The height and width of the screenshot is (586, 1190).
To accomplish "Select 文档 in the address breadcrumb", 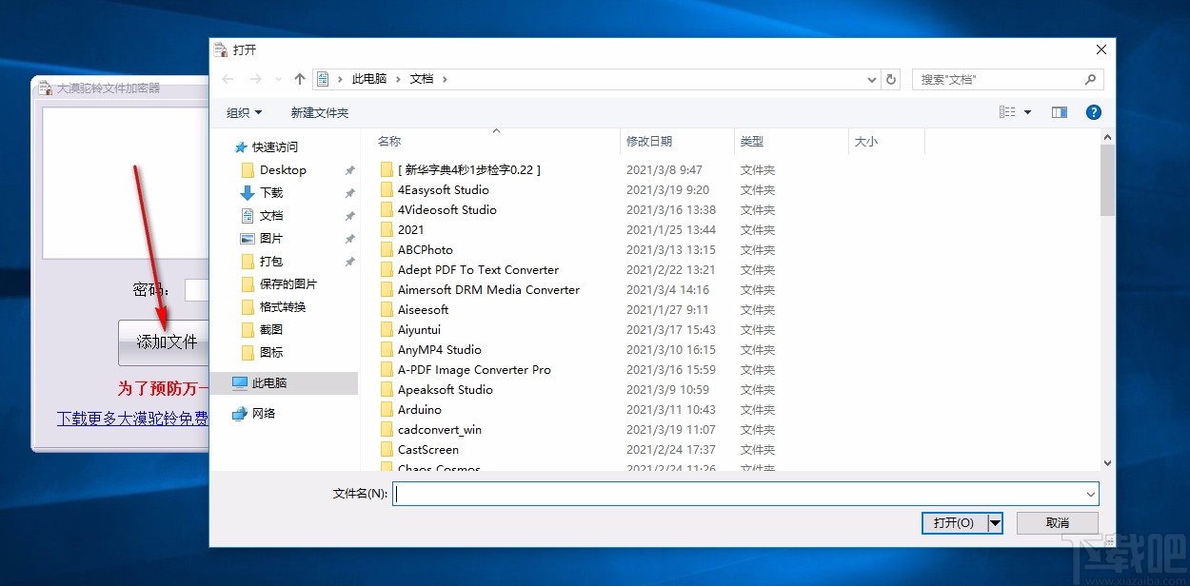I will coord(422,79).
